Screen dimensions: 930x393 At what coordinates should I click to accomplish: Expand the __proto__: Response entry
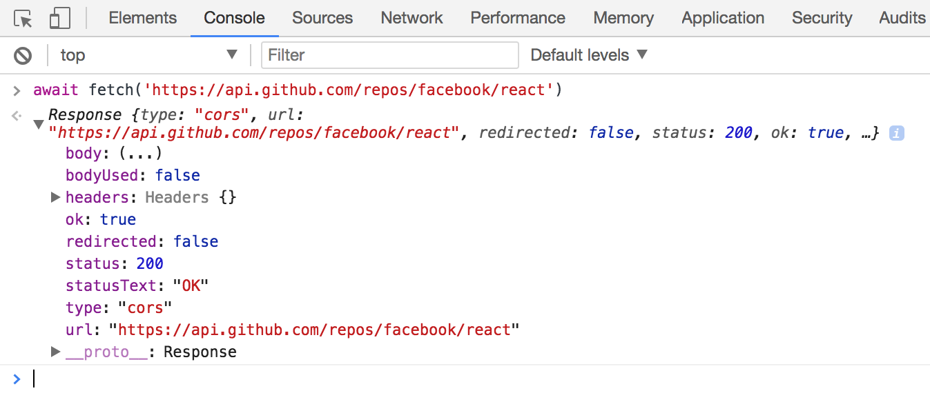pyautogui.click(x=57, y=352)
